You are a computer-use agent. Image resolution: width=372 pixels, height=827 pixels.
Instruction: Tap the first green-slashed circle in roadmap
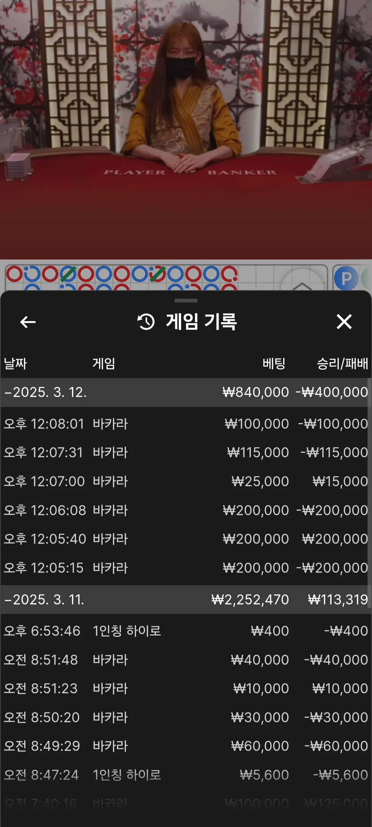coord(68,274)
